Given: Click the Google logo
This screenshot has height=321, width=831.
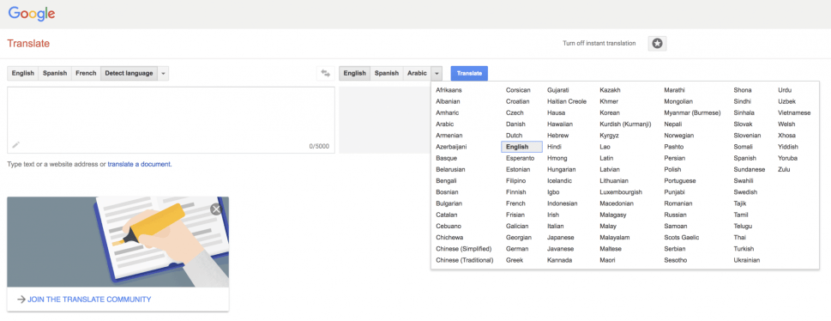Looking at the screenshot, I should (x=32, y=13).
